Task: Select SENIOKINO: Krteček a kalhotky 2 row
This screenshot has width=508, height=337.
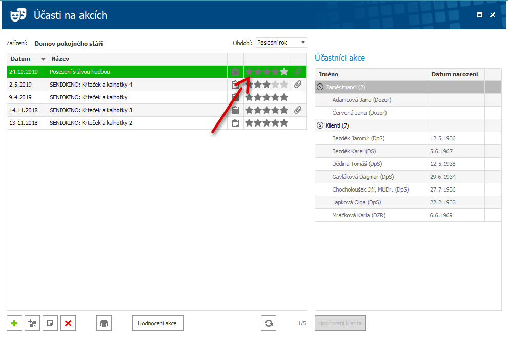Action: [x=156, y=123]
